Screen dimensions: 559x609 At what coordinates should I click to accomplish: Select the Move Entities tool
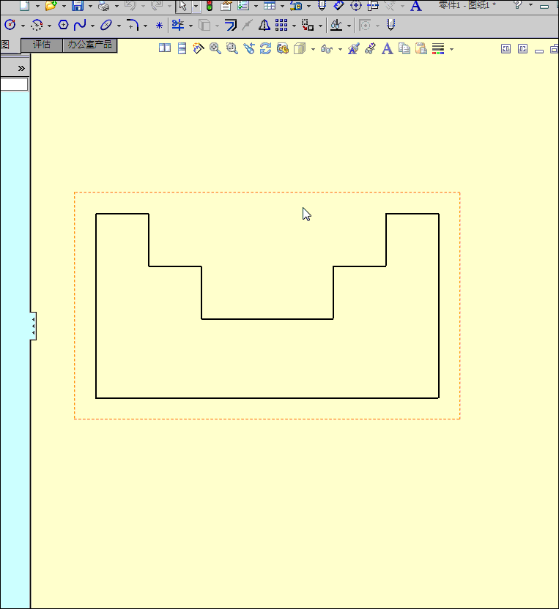[x=308, y=25]
